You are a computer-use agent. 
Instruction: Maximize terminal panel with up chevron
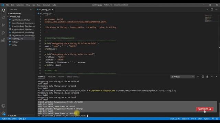click(212, 77)
